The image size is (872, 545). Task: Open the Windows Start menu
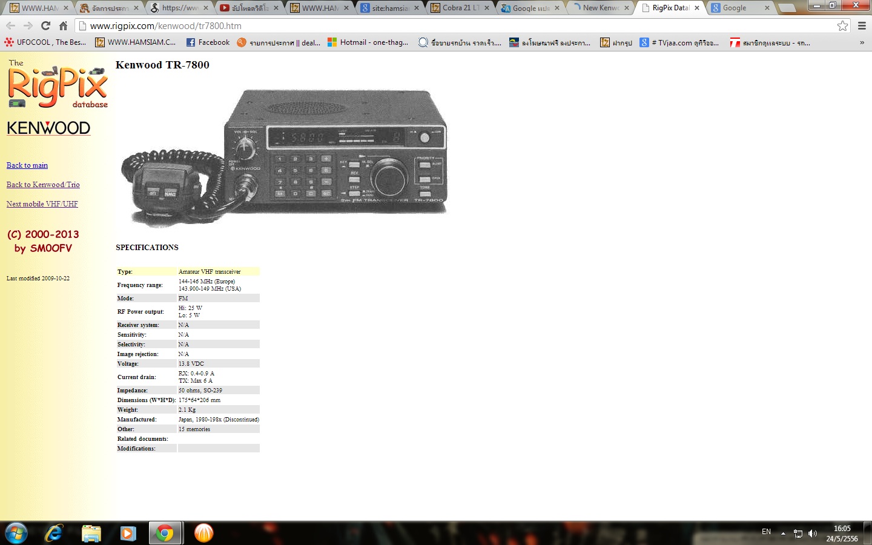pyautogui.click(x=16, y=533)
